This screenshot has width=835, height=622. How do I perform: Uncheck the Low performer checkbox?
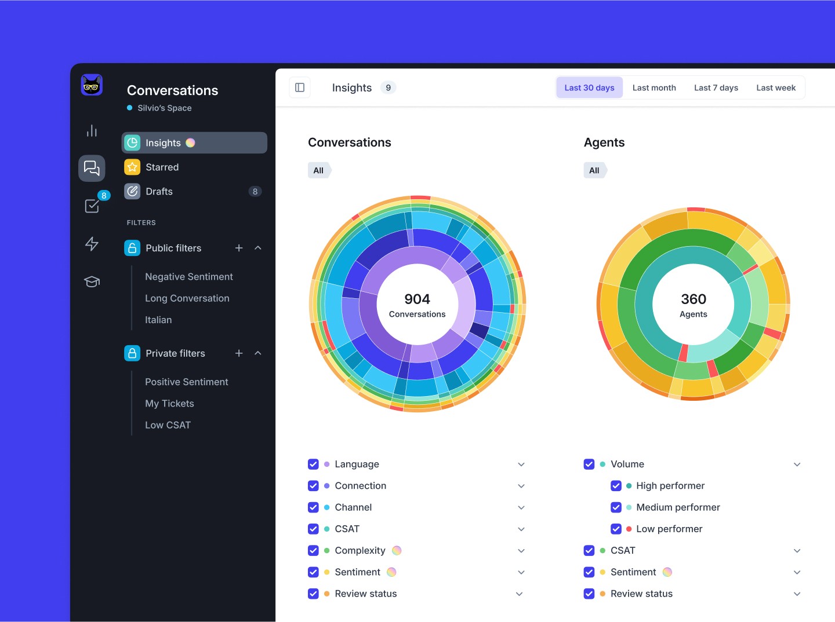616,529
